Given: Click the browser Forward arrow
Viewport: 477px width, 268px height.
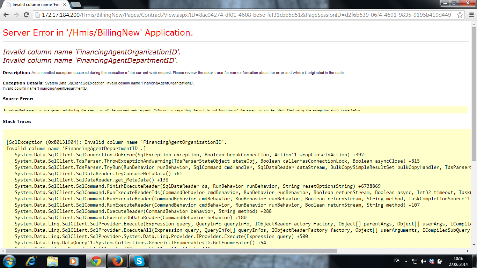Looking at the screenshot, I should [x=16, y=15].
